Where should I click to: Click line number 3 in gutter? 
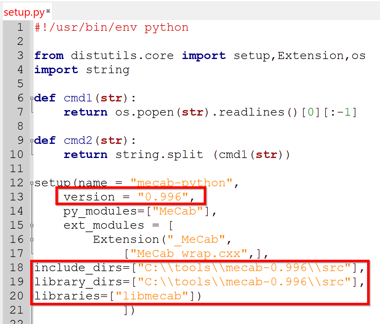tap(20, 56)
